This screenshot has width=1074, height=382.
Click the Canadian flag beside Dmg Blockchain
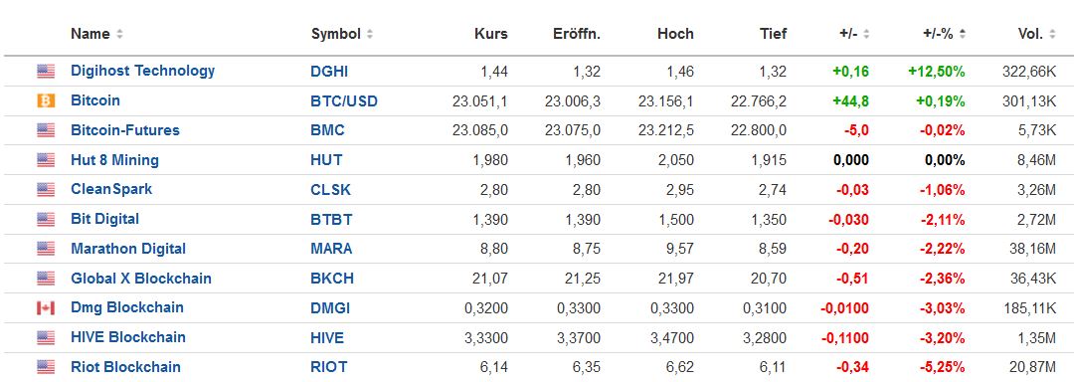click(45, 308)
